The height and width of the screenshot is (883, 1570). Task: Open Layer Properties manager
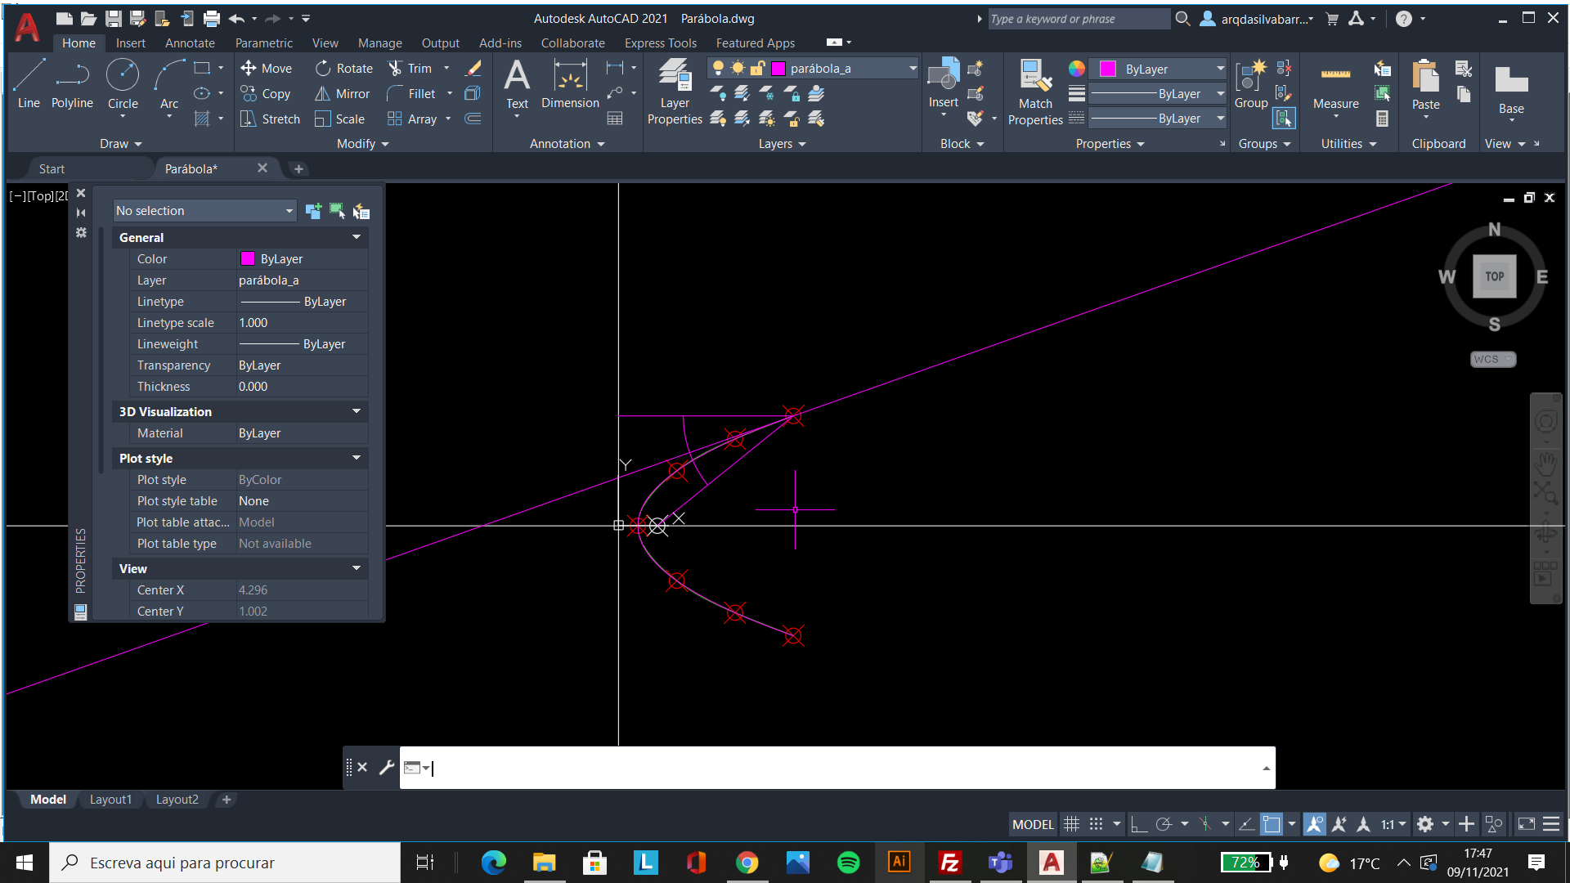coord(675,92)
